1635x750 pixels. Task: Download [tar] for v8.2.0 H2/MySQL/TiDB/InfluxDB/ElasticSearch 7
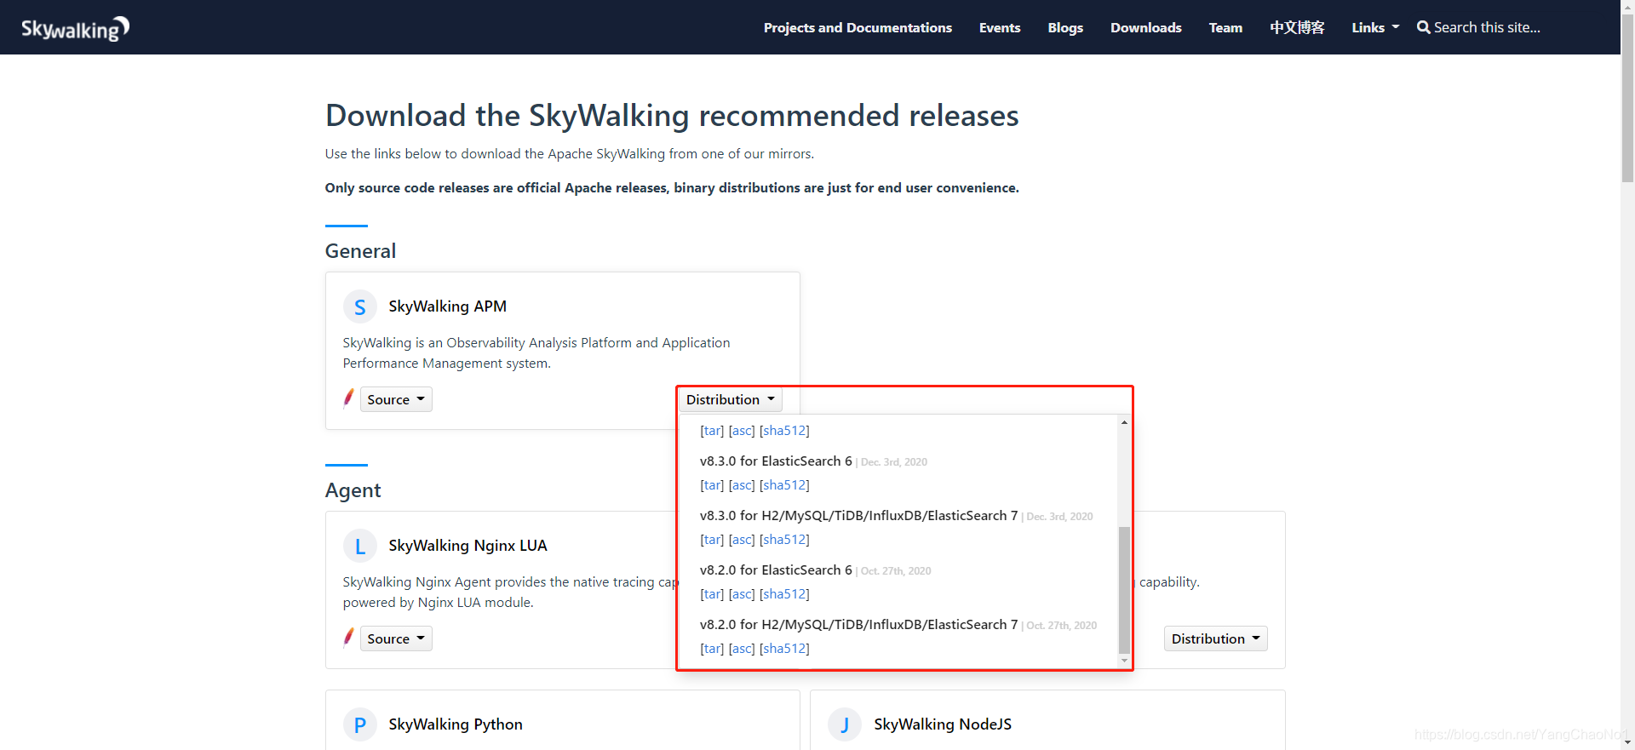[x=712, y=649]
